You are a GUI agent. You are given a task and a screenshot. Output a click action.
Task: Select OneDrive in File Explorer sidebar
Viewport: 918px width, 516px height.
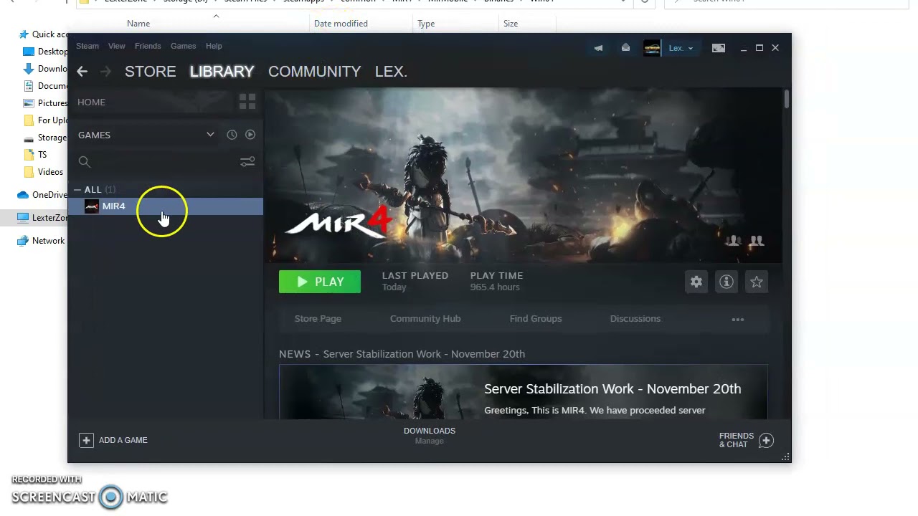coord(42,195)
